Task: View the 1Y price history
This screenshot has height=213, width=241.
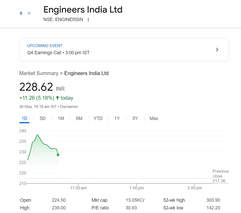Action: (117, 118)
